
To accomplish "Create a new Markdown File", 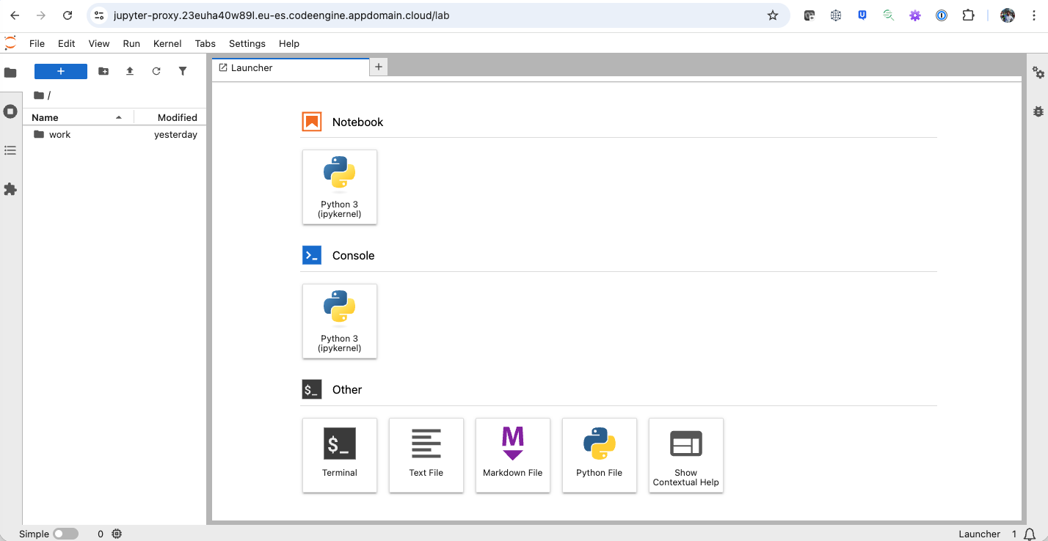I will (513, 455).
